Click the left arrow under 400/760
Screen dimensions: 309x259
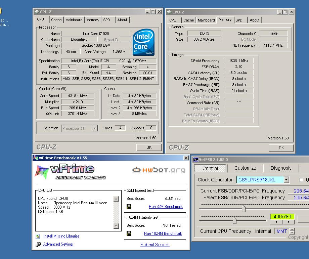point(276,222)
